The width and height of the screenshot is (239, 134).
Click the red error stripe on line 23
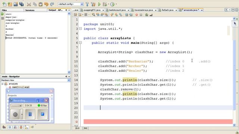pos(158,122)
